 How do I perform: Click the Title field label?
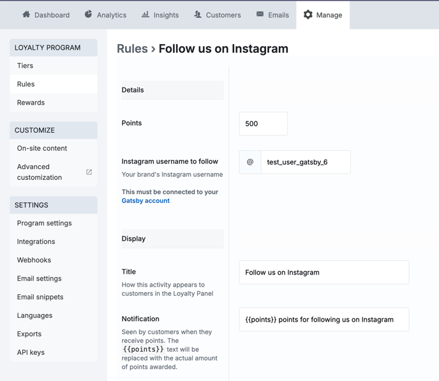[128, 271]
